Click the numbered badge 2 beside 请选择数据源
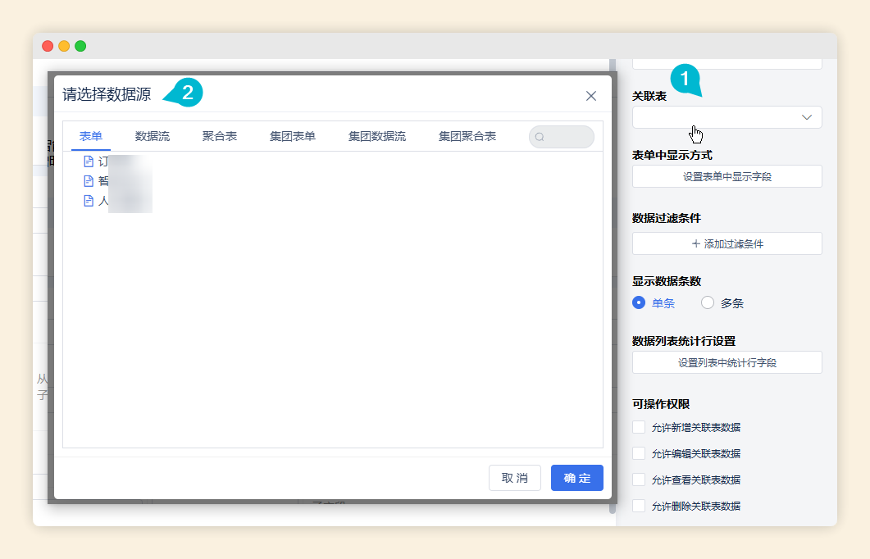 (x=187, y=93)
